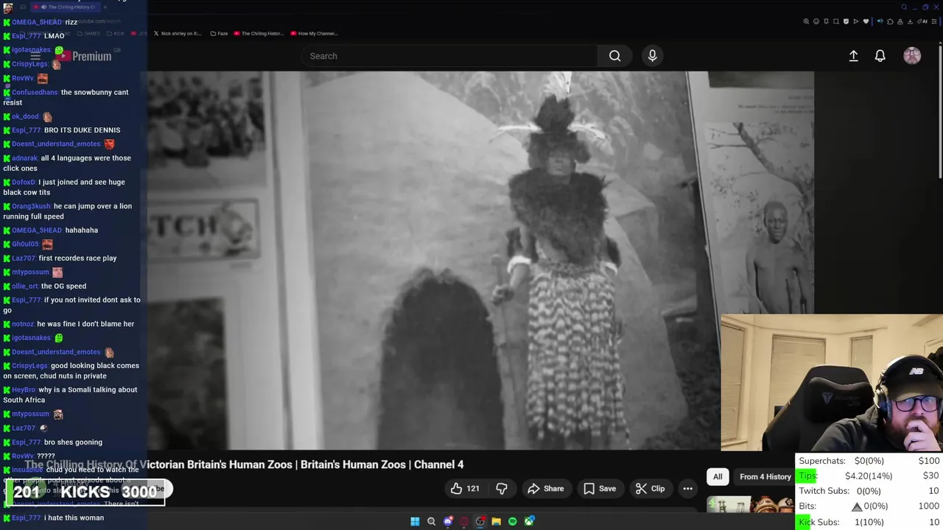
Task: Click the browser send/flow arrow icon
Action: 856,21
